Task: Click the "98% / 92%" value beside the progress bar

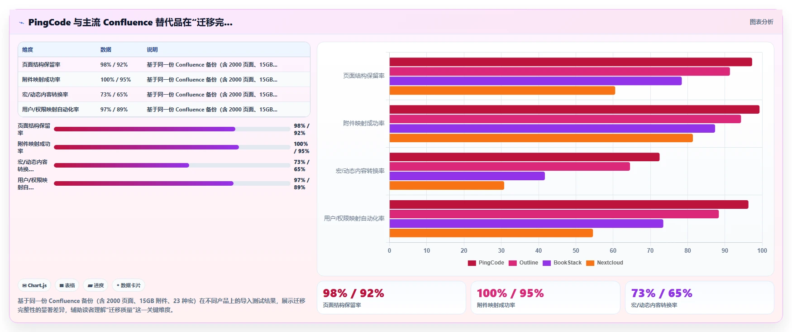Action: (301, 130)
